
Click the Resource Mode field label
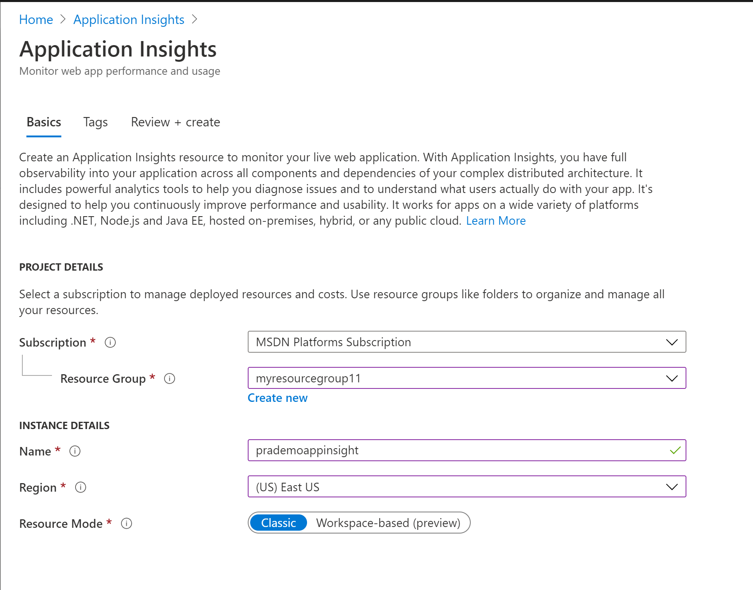[61, 523]
